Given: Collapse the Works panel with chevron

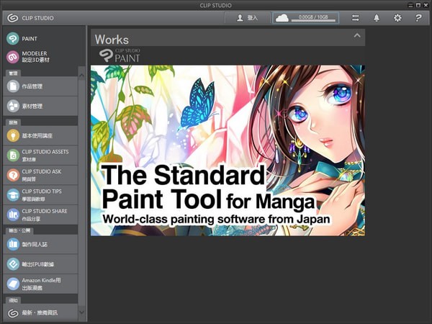Looking at the screenshot, I should (357, 35).
